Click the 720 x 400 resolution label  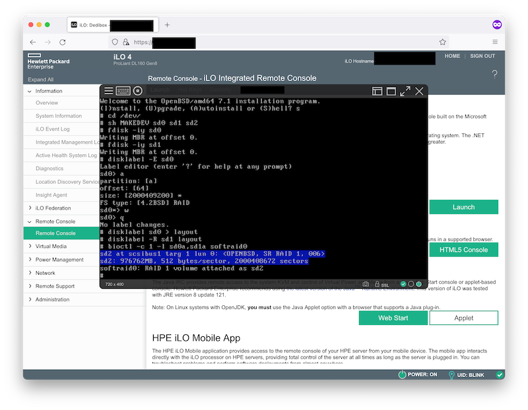pyautogui.click(x=114, y=284)
